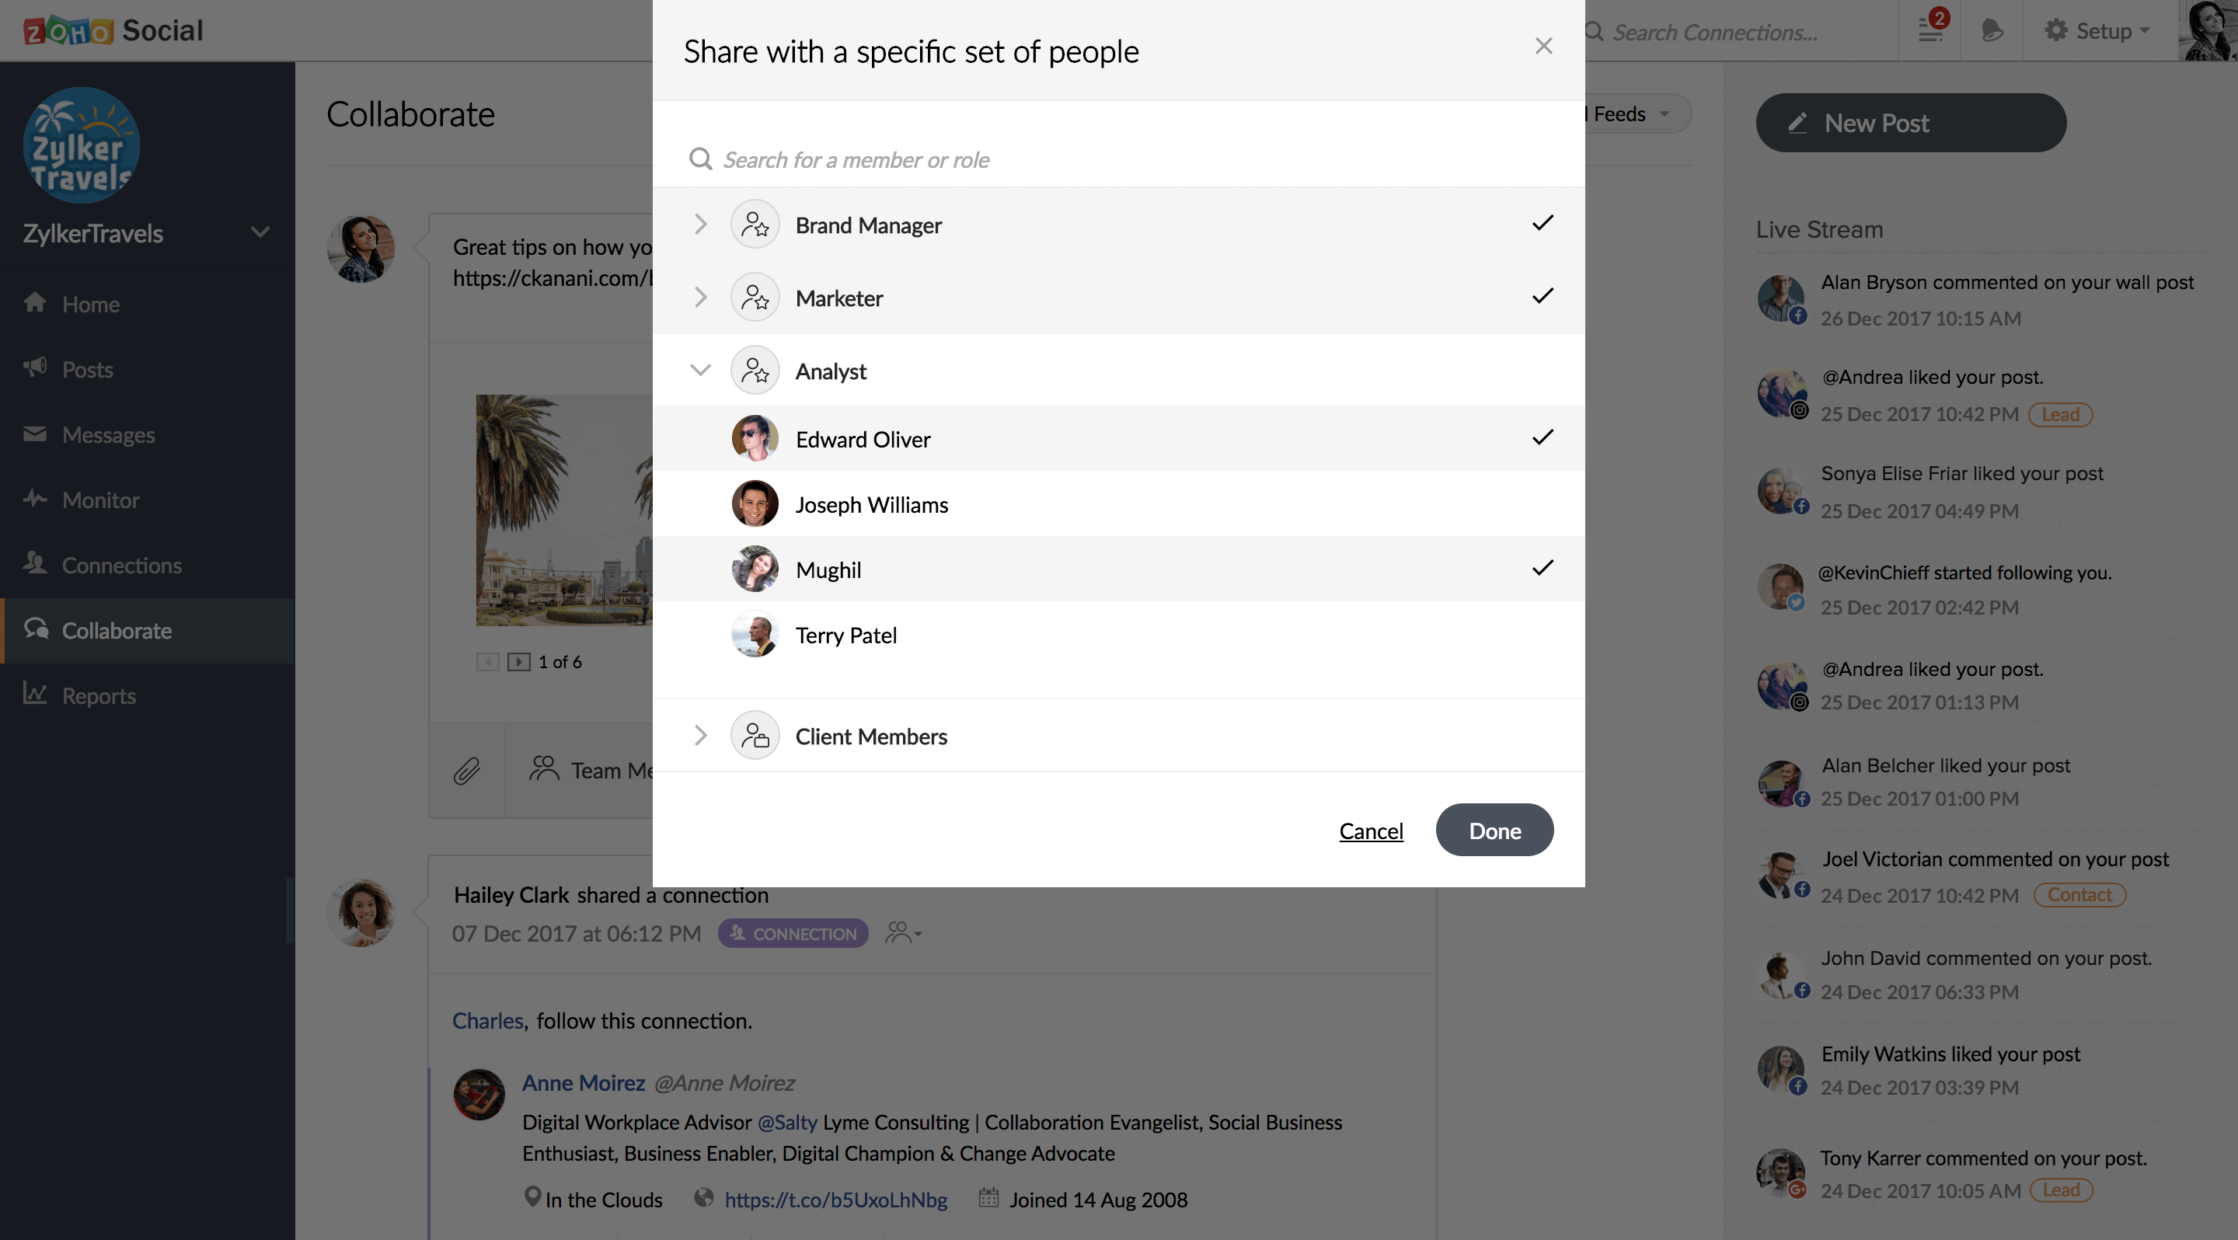Click the notifications list icon with badge

click(x=1930, y=30)
